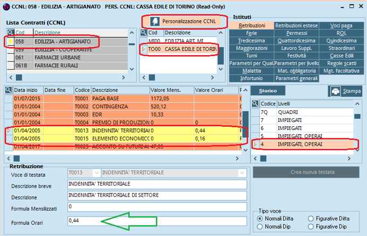Open the Quindicesima tab

tap(342, 40)
